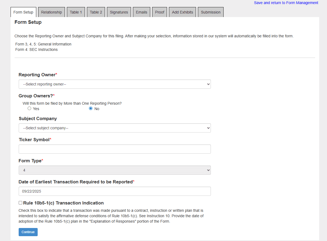
Task: View the Proof tab
Action: point(160,12)
